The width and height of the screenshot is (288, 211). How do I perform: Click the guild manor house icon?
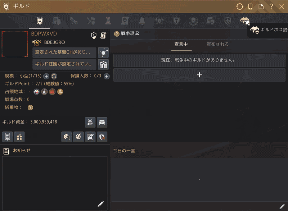click(x=103, y=64)
